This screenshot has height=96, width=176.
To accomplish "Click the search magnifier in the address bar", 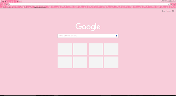I will click(10, 4).
